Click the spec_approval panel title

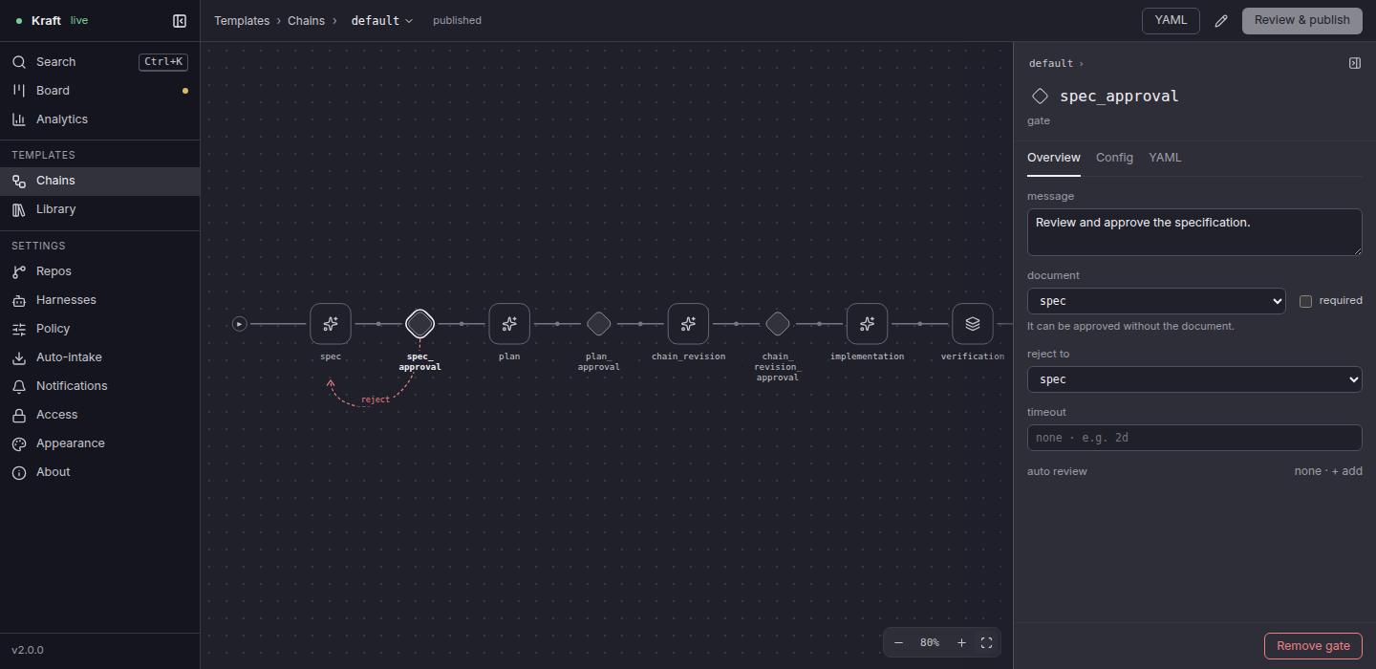1119,96
